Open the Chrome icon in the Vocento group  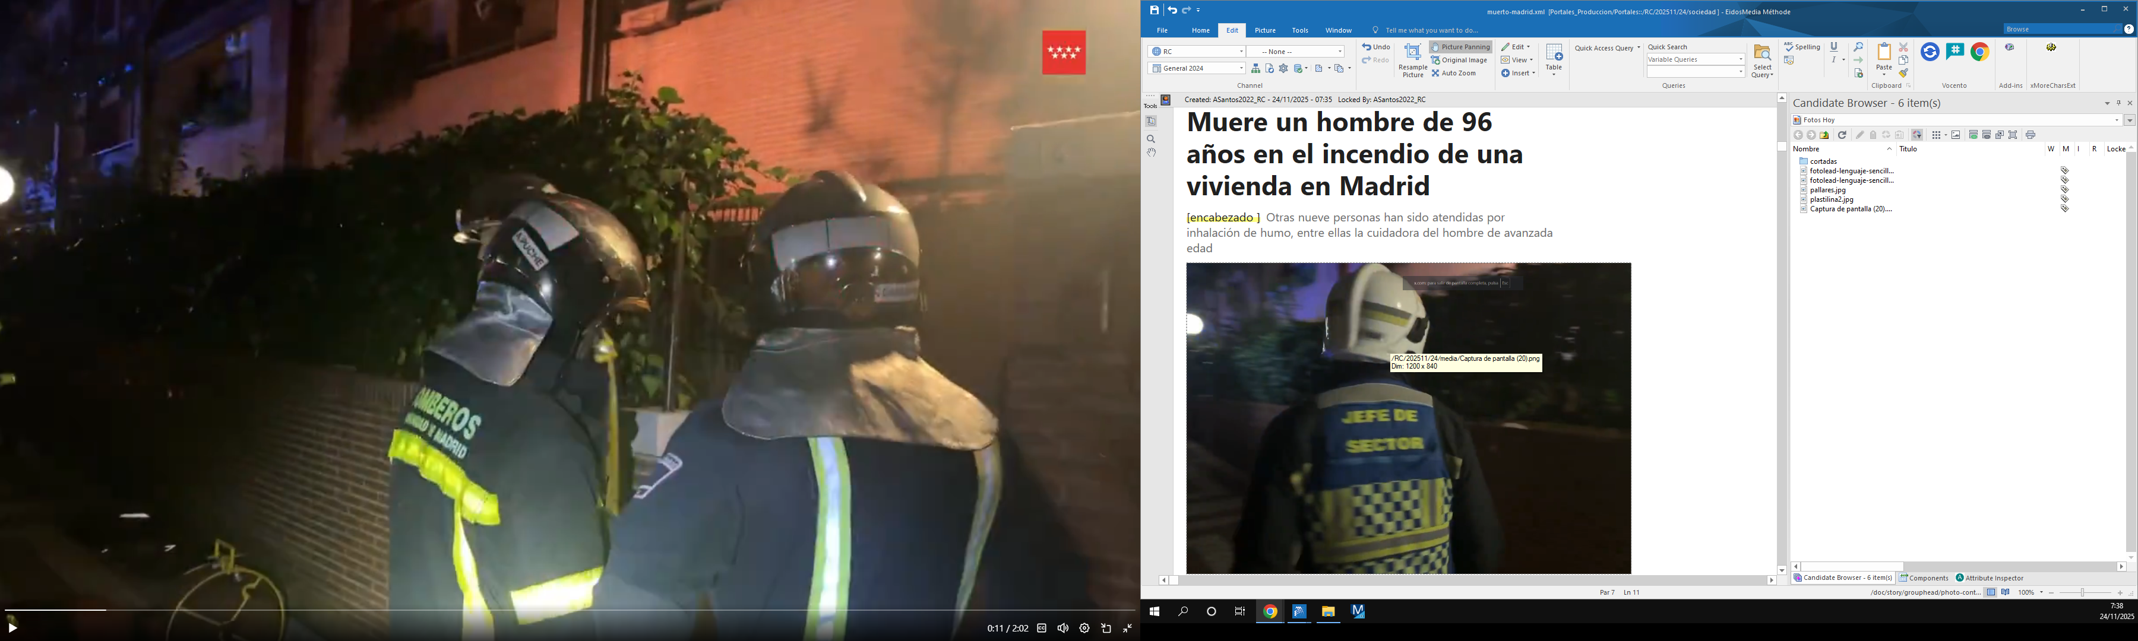[1980, 52]
